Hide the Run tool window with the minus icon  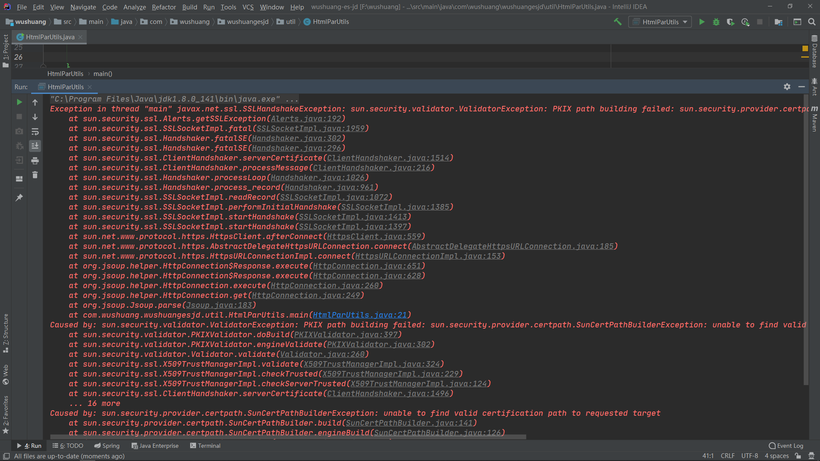802,87
